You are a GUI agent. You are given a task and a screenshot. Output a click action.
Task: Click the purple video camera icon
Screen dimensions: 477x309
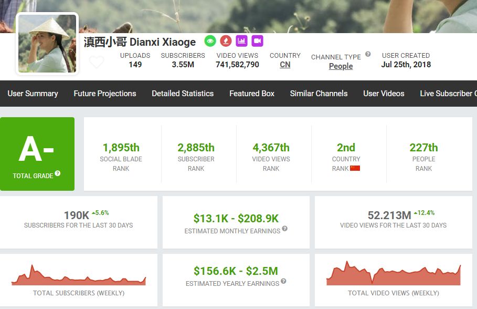tap(257, 41)
